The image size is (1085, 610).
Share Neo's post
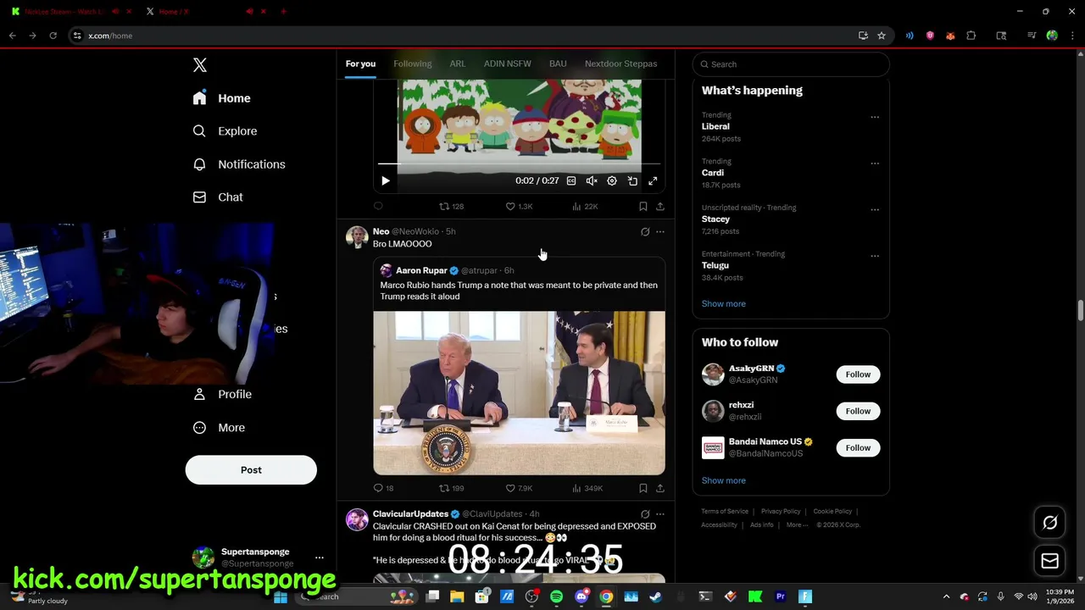(x=660, y=488)
